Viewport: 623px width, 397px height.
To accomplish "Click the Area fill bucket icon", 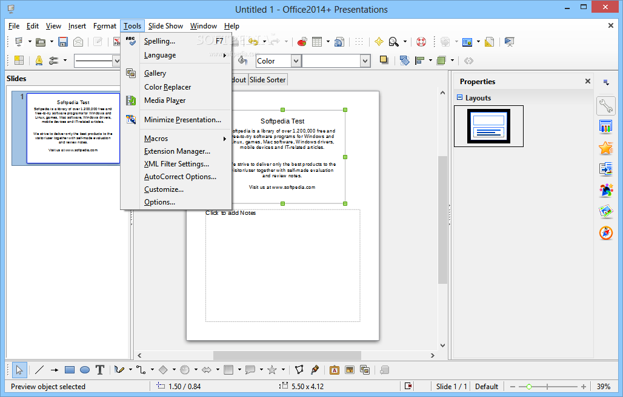I will pos(243,61).
